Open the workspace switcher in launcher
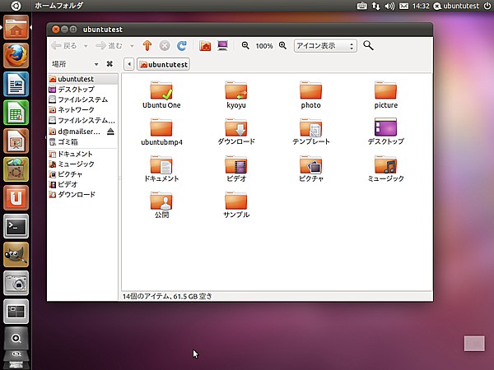The height and width of the screenshot is (370, 494). [16, 311]
